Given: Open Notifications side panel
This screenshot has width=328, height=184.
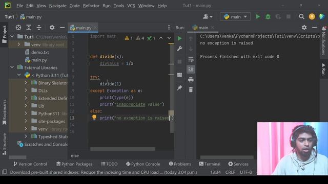Looking at the screenshot, I should [x=324, y=40].
